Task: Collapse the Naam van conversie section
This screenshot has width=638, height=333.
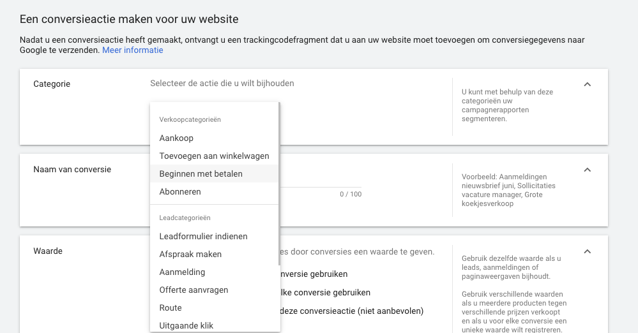Action: (588, 170)
